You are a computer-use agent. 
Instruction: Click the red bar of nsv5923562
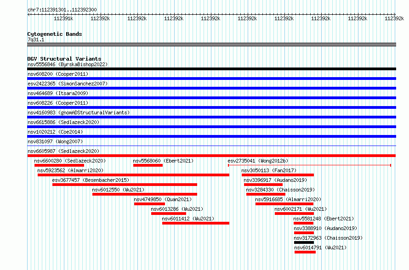(x=133, y=175)
